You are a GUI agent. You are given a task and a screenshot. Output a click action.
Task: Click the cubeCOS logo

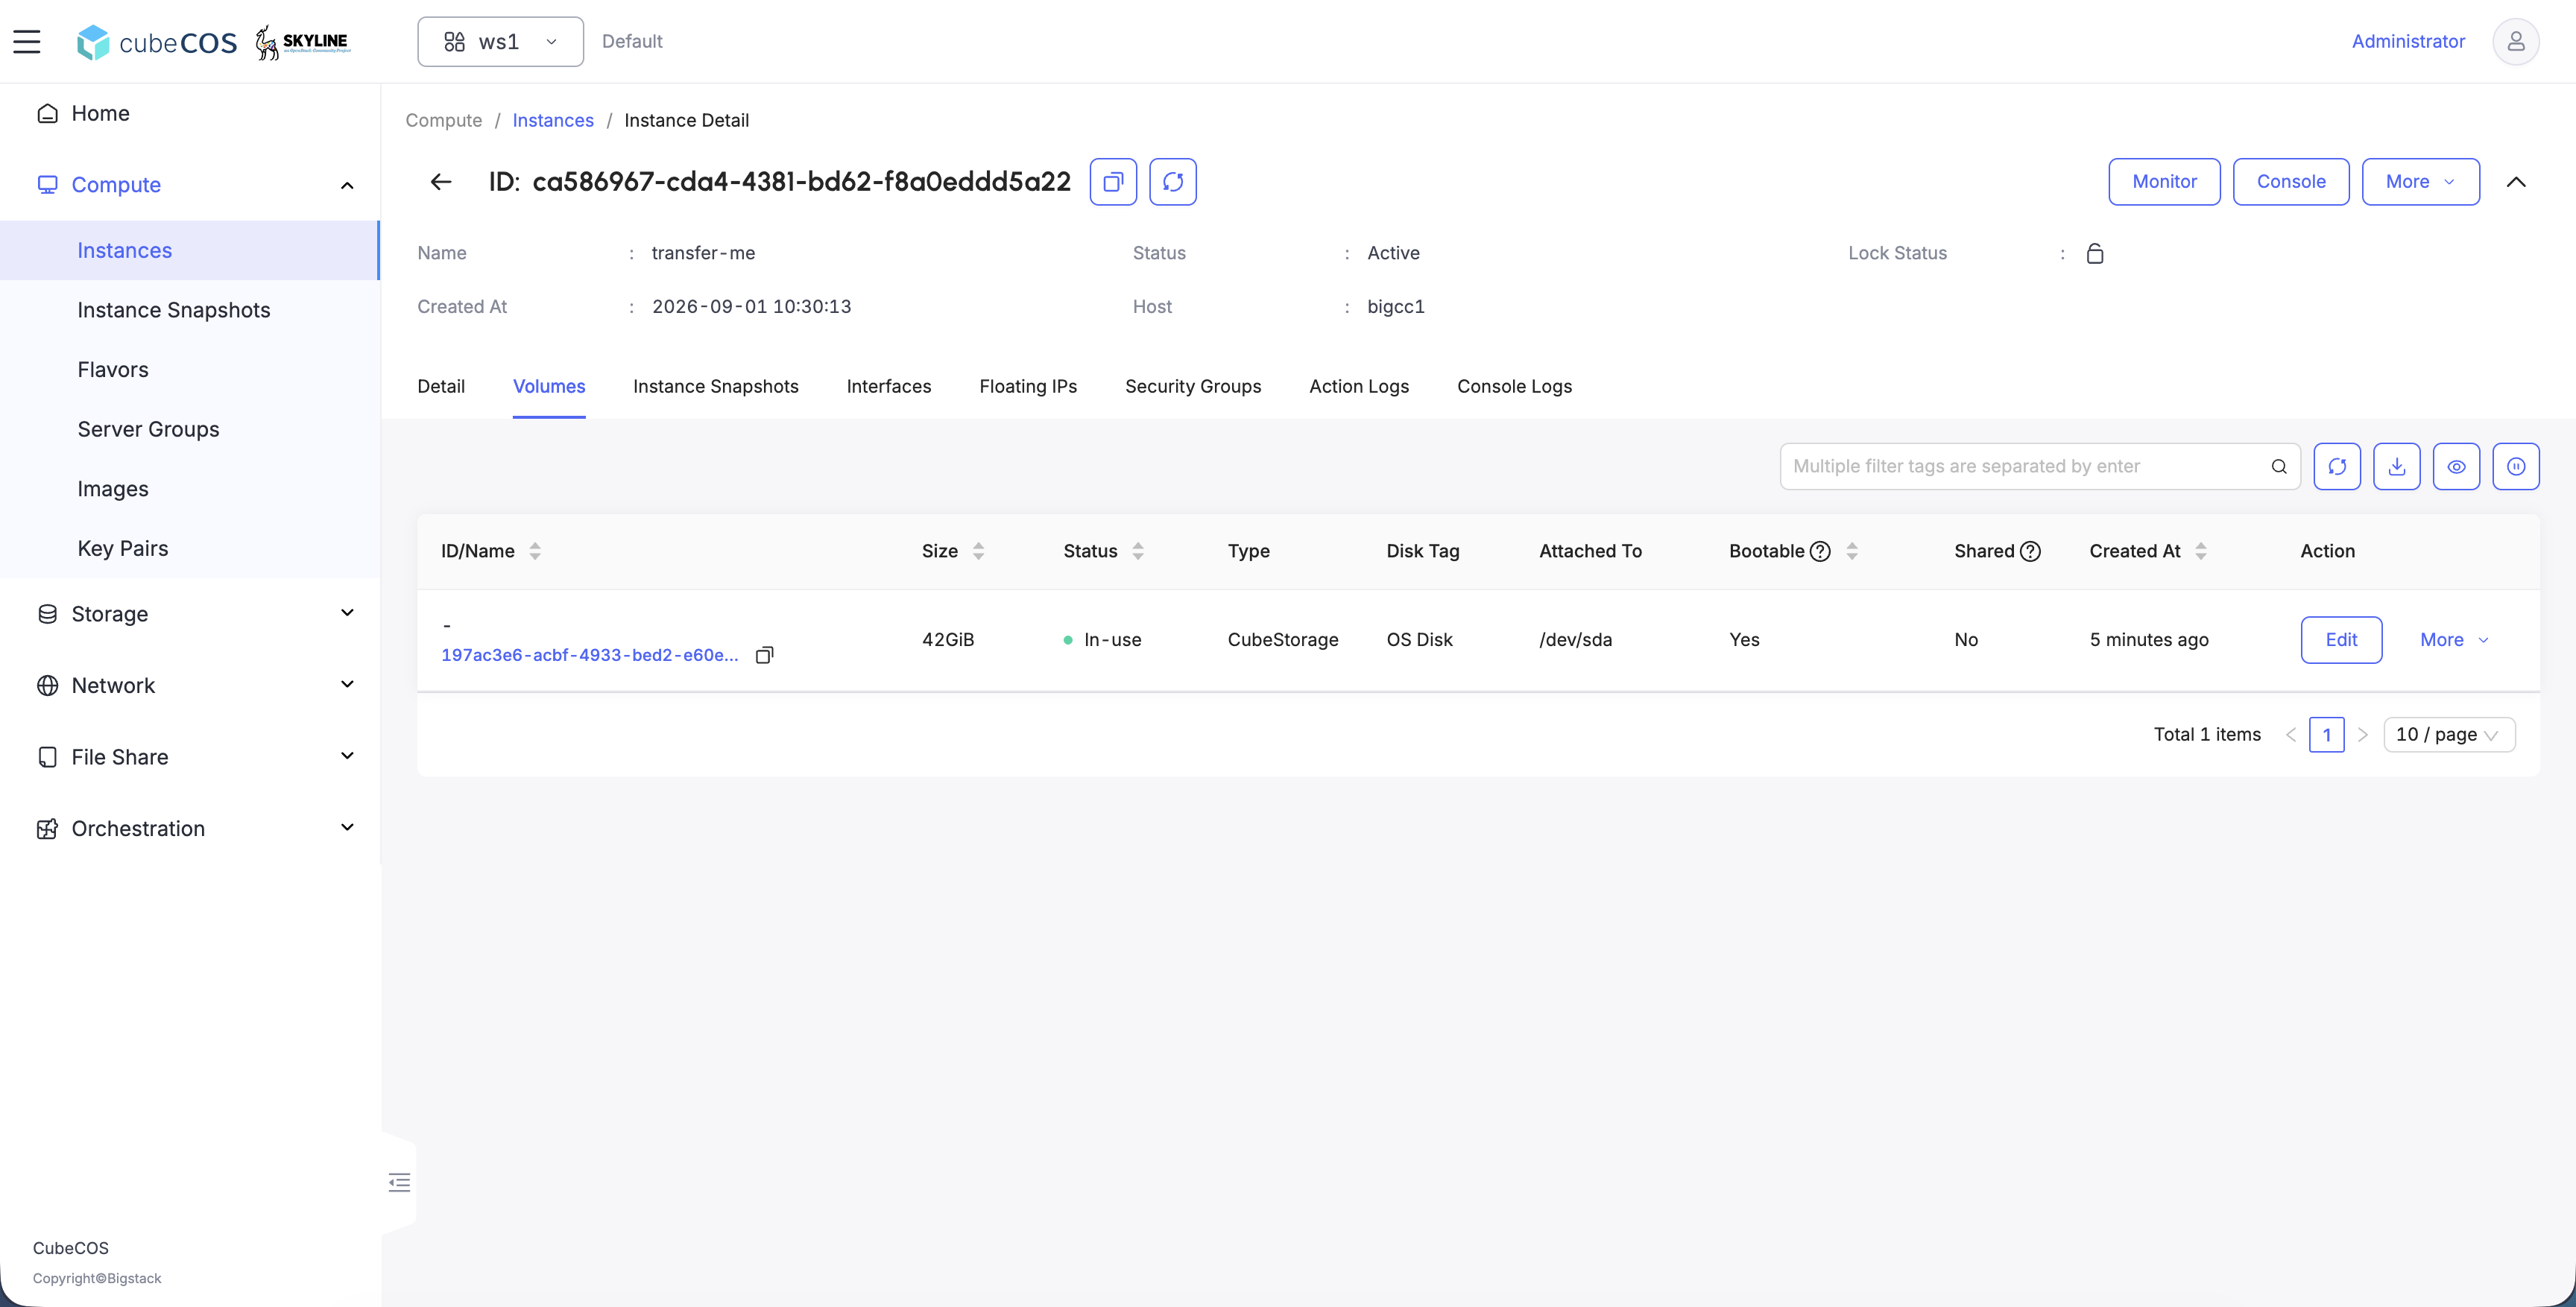tap(157, 42)
